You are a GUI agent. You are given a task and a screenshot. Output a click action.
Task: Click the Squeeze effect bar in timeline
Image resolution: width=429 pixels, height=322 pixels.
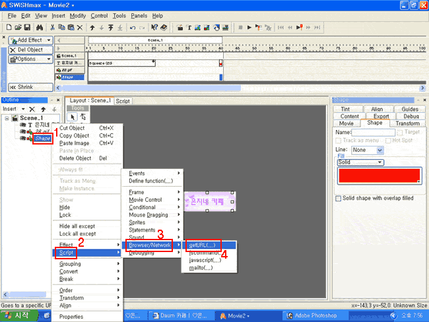121,63
